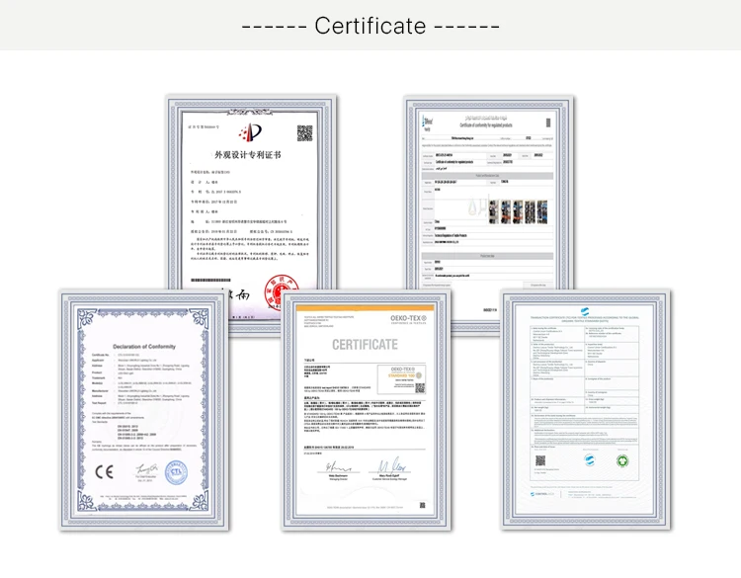This screenshot has width=741, height=578.
Task: Click the blue CTL stamp on the Declaration
Action: coord(176,472)
